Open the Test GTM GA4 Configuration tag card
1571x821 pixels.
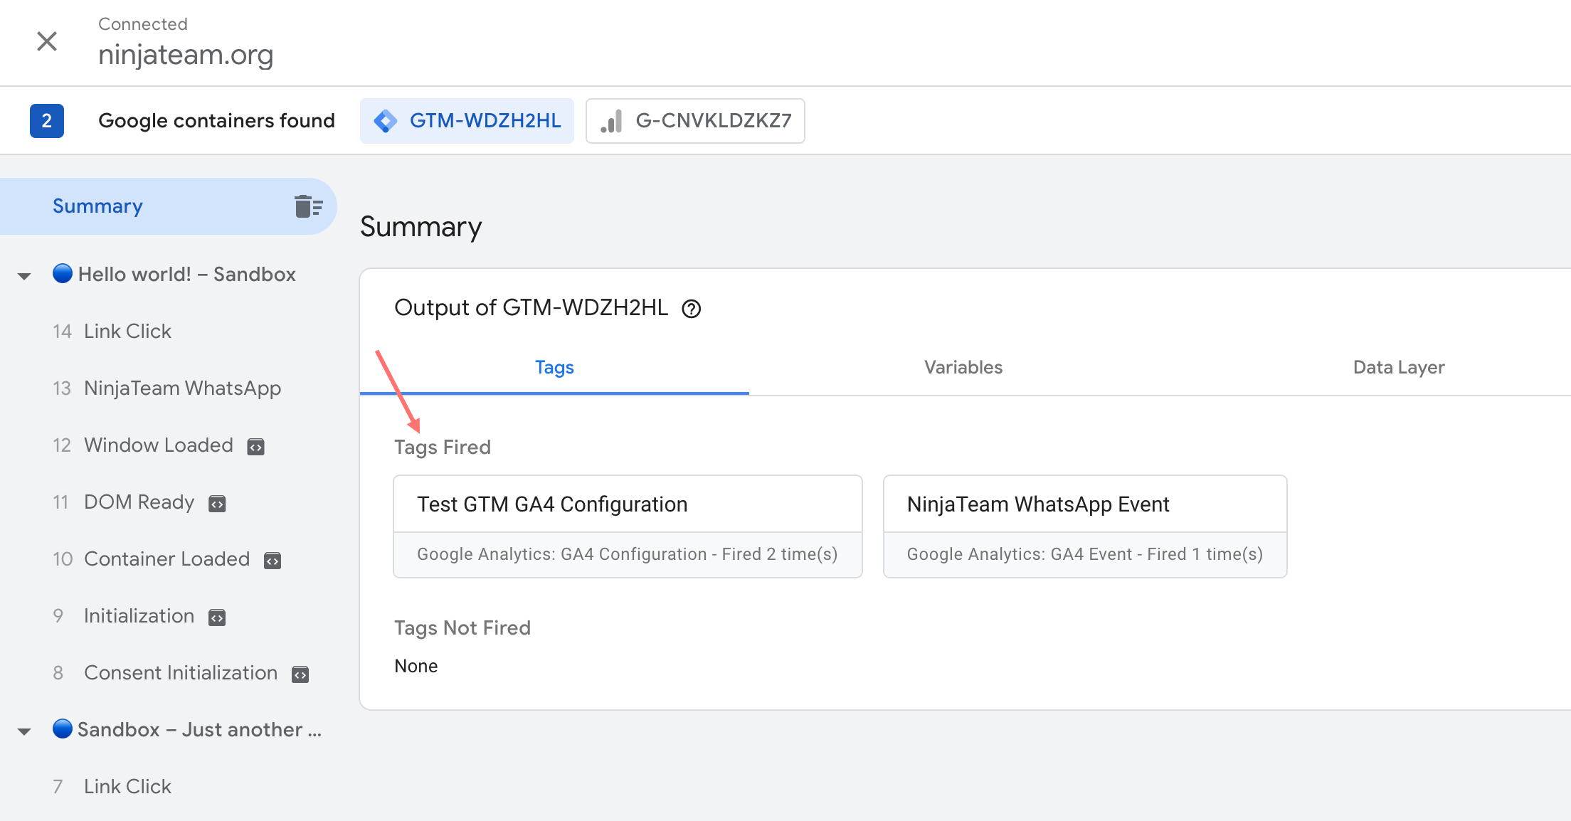click(628, 526)
